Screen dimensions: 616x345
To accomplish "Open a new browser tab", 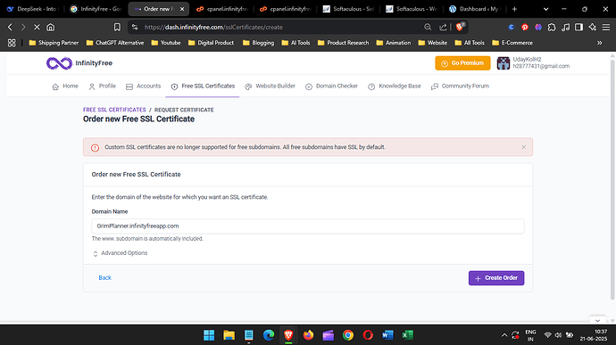I will tap(514, 9).
